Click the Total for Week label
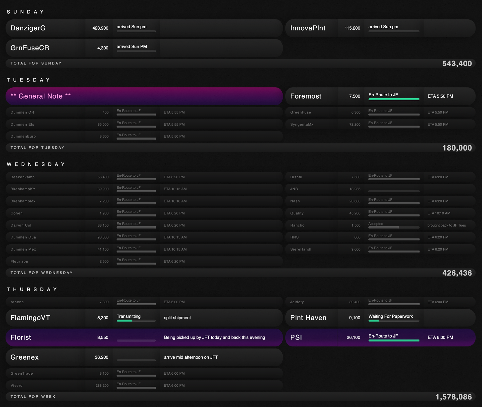The image size is (482, 407). pyautogui.click(x=33, y=397)
